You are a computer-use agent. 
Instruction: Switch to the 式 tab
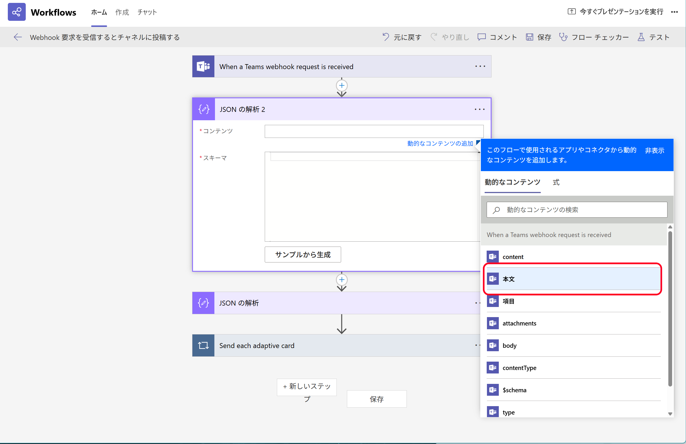(x=556, y=182)
